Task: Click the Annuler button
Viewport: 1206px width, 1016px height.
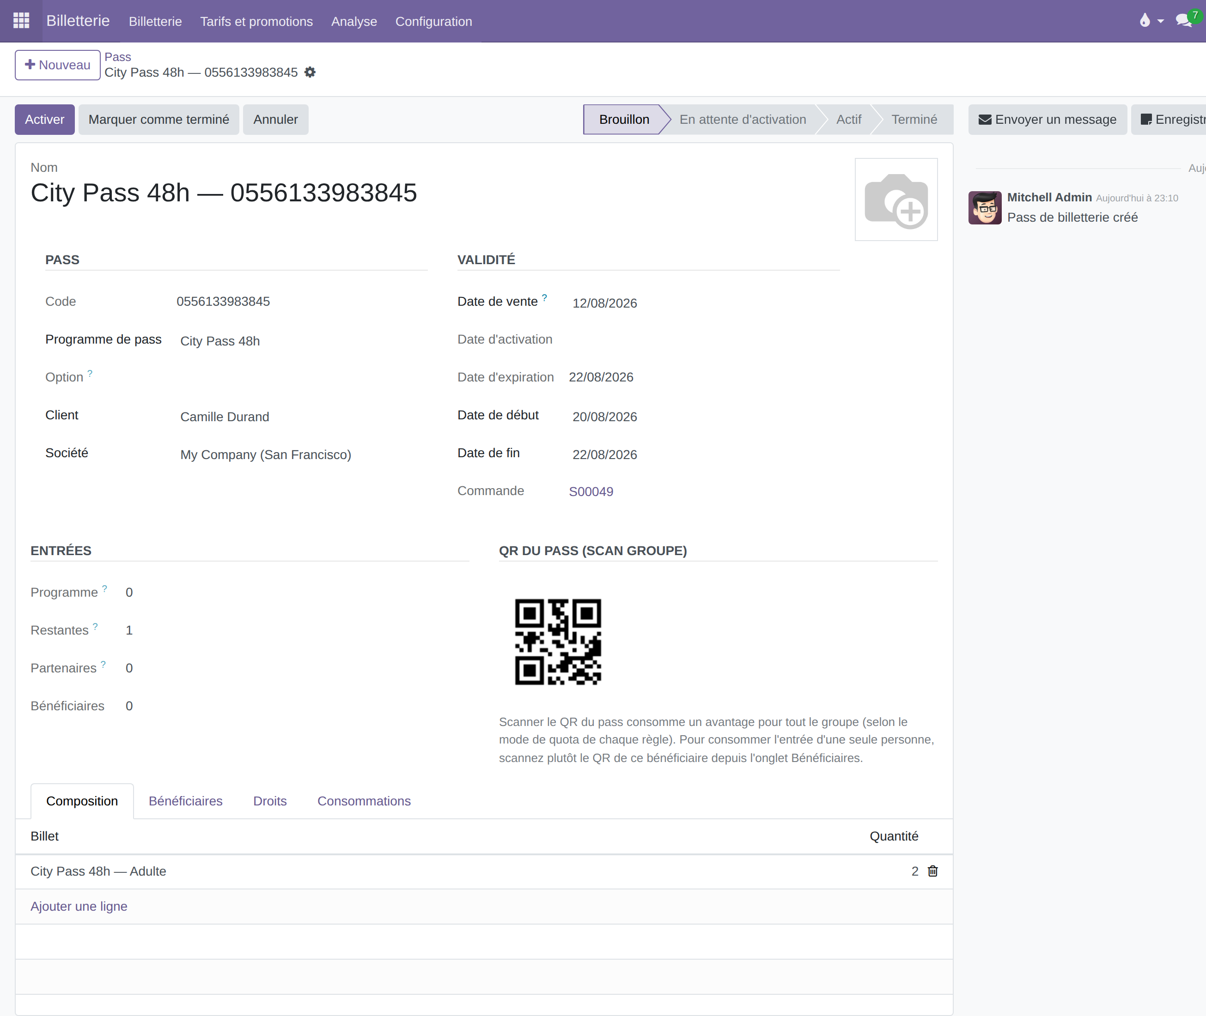Action: [275, 120]
